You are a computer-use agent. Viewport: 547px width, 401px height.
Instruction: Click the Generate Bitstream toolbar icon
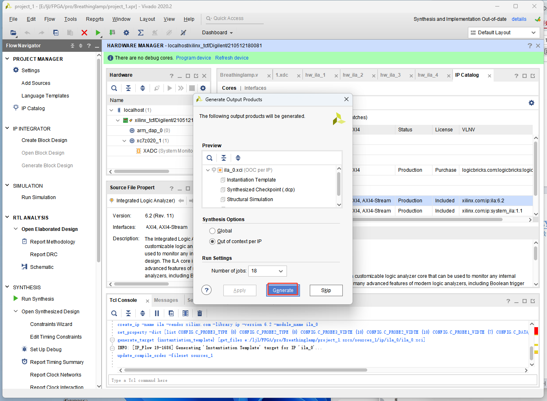(112, 33)
